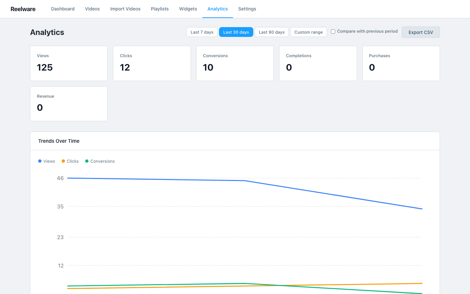Select the Last 30 days range

click(236, 32)
